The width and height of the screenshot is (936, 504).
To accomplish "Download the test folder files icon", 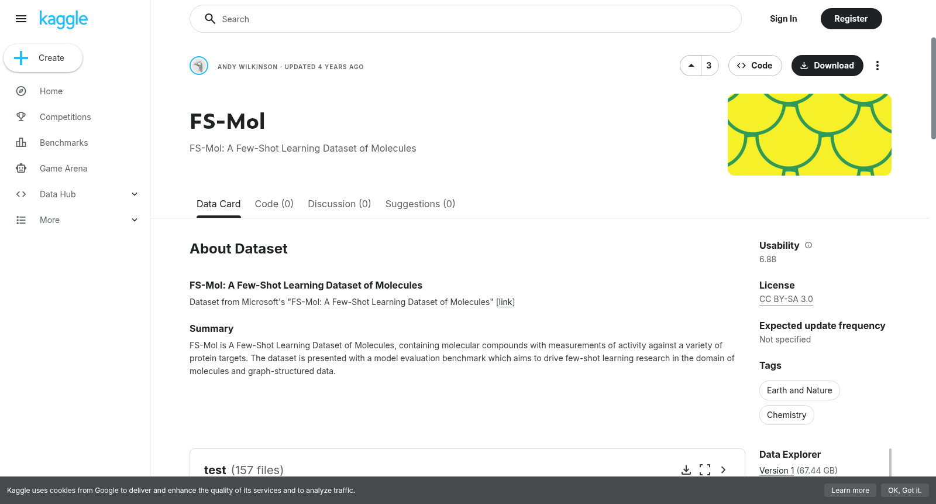I will [x=686, y=470].
